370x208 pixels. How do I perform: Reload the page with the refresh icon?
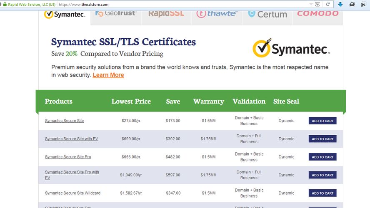click(x=328, y=4)
